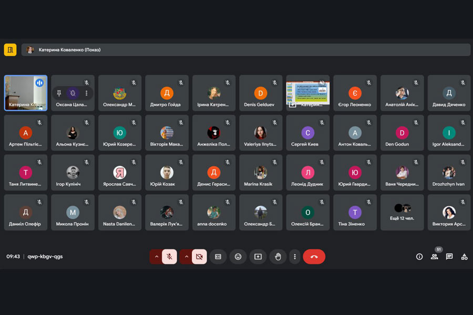This screenshot has width=473, height=315.
Task: Click the present screen button
Action: pos(258,257)
